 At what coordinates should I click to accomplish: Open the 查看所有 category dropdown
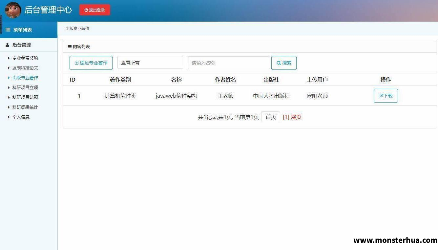[150, 63]
